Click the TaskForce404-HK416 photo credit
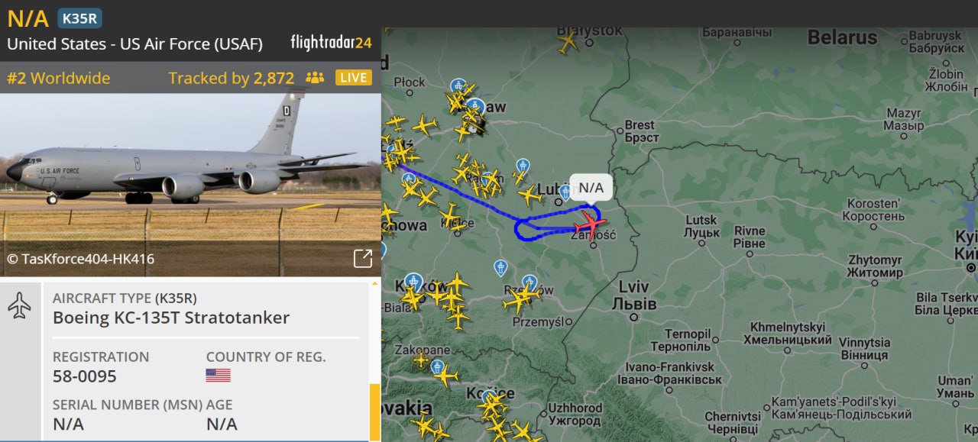The width and height of the screenshot is (978, 442). point(80,260)
